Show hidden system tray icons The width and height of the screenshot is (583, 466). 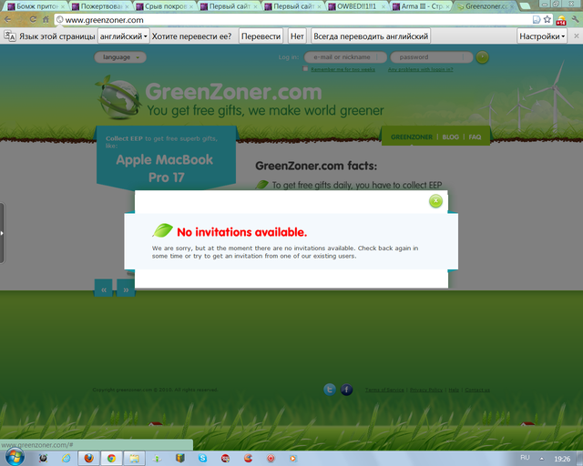tap(542, 459)
